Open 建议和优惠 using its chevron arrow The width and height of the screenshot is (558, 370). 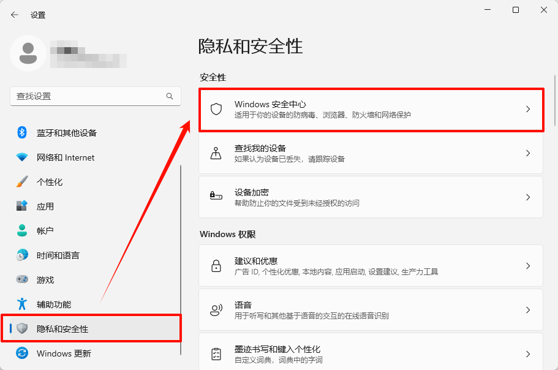pyautogui.click(x=528, y=266)
